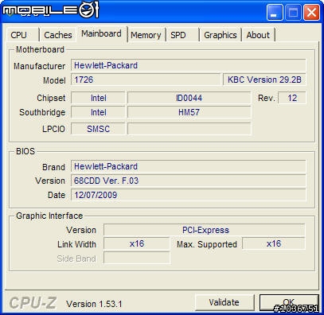Select the KBC Version 29.2B field
Image resolution: width=324 pixels, height=315 pixels.
pyautogui.click(x=264, y=80)
